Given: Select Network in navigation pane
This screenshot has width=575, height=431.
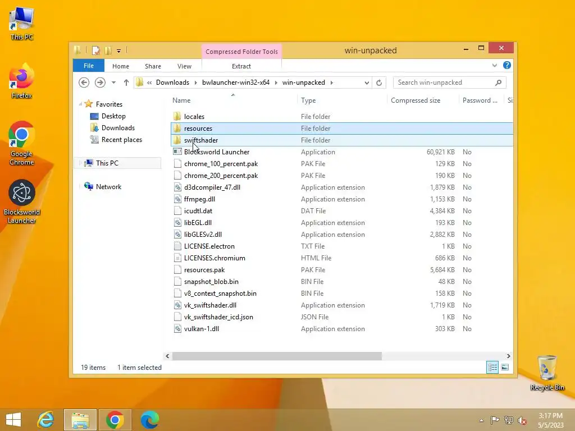Looking at the screenshot, I should tap(108, 186).
